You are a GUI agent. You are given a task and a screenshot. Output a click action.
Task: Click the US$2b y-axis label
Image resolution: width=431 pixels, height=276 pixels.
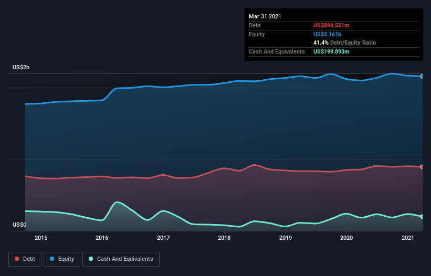[x=21, y=68]
